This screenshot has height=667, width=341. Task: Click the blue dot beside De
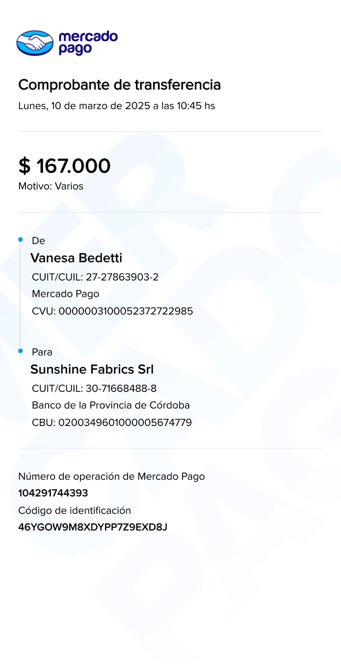tap(20, 240)
